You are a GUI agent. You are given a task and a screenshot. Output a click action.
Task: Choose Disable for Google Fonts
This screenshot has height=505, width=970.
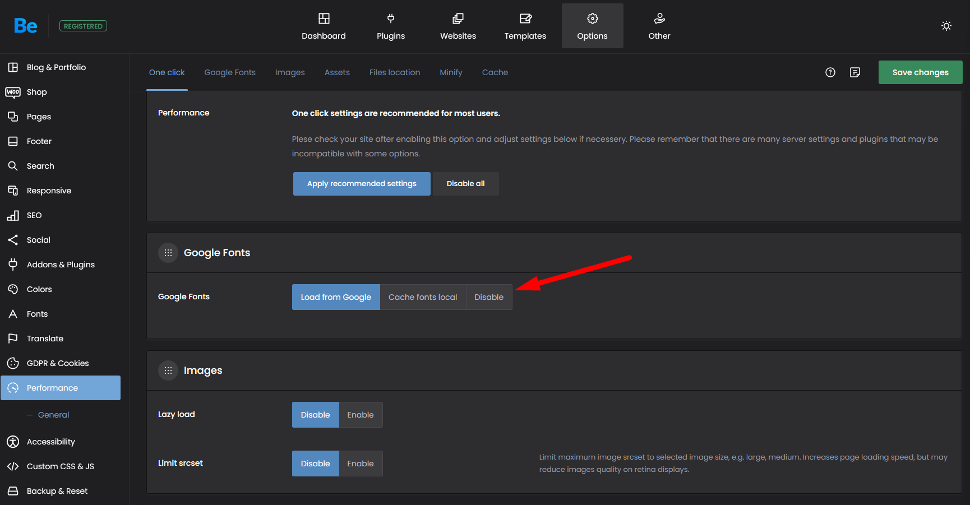tap(489, 297)
